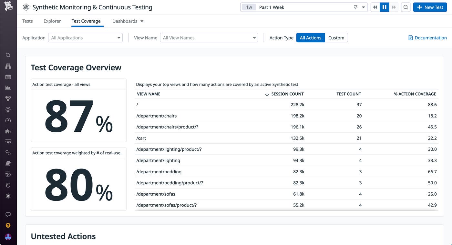Open the integrations puzzle-piece icon in sidebar

(x=8, y=131)
